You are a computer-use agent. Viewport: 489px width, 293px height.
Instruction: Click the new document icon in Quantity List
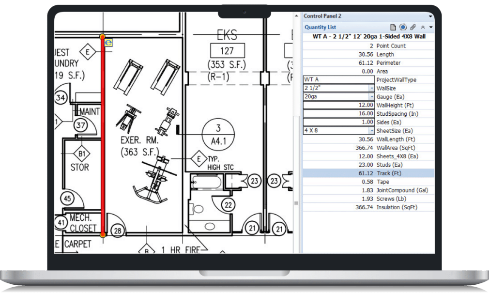(x=394, y=27)
